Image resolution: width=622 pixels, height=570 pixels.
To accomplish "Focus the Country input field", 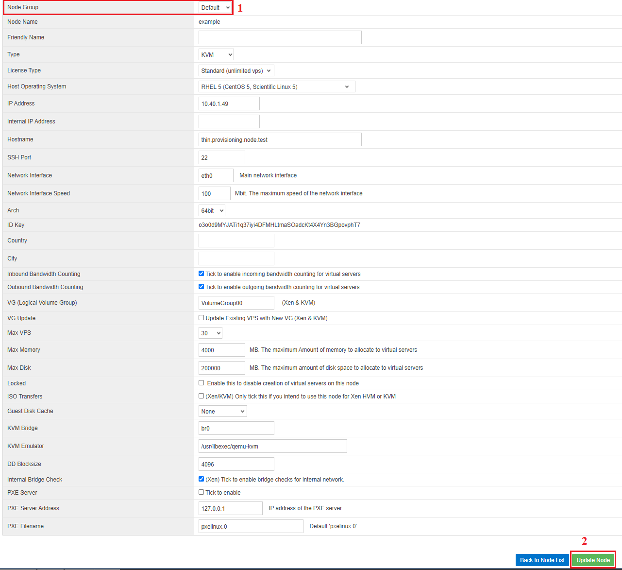I will tap(236, 241).
